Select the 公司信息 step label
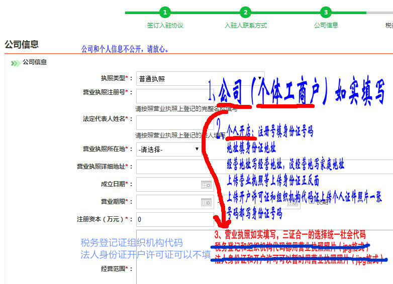The image size is (393, 284). (326, 25)
